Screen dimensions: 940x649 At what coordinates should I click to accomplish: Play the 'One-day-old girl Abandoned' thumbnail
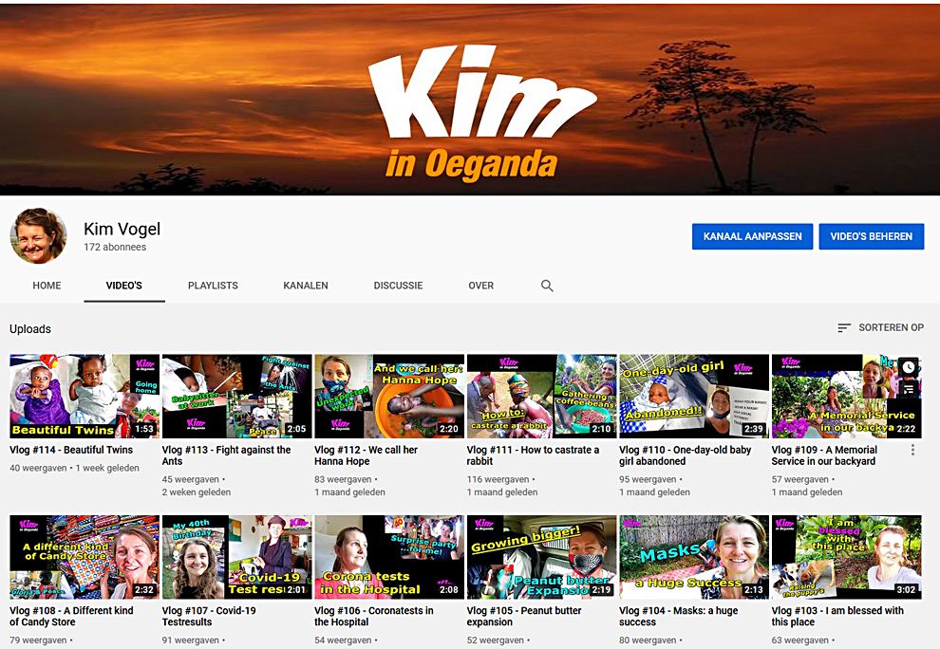tap(694, 396)
